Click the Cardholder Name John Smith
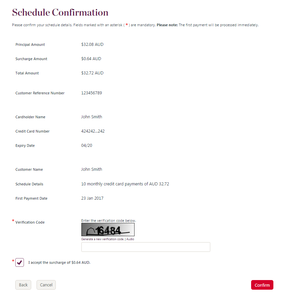 coord(92,117)
